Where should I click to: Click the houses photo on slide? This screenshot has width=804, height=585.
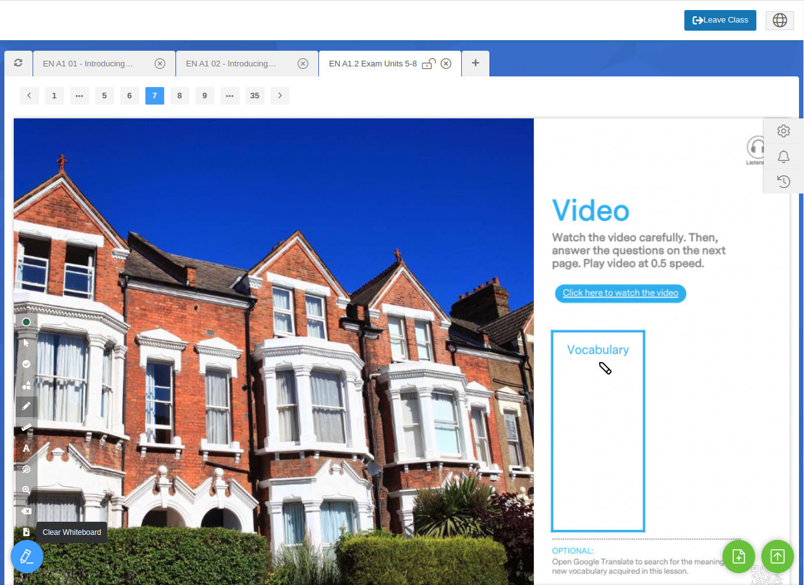274,351
